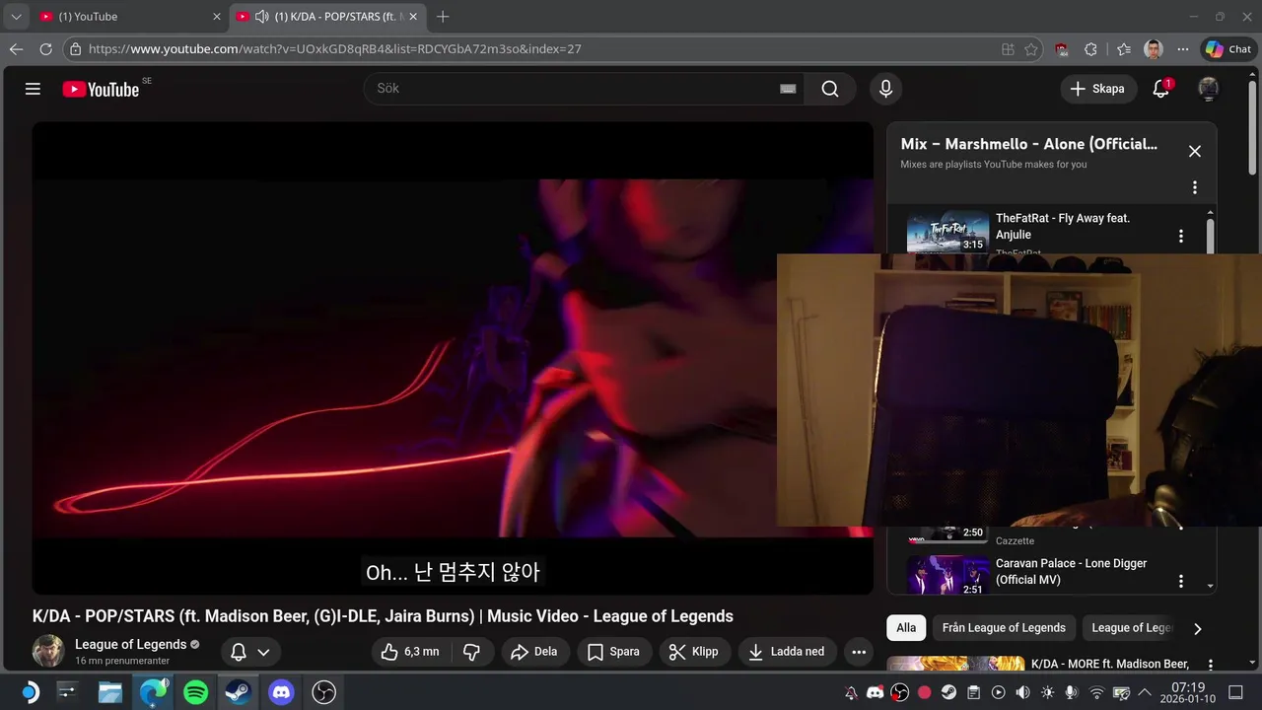The height and width of the screenshot is (710, 1262).
Task: Play Caravan Palace - Lone Digger thumbnail
Action: [947, 576]
